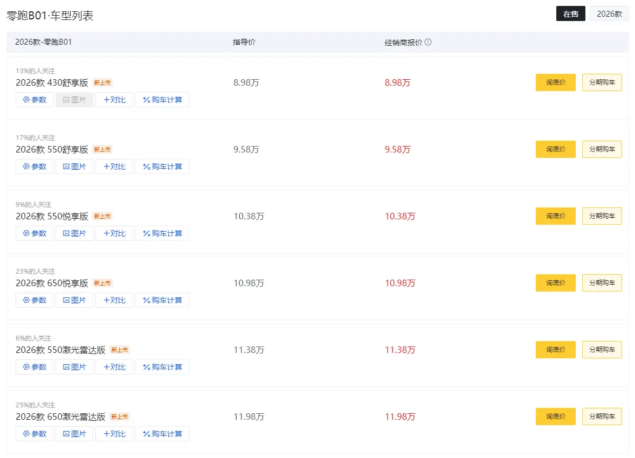Open parameters (参数) for 2026款 430舒享版
The image size is (635, 458).
point(34,100)
